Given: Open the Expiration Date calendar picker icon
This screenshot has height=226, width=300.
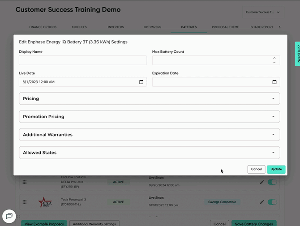Looking at the screenshot, I should [x=274, y=82].
